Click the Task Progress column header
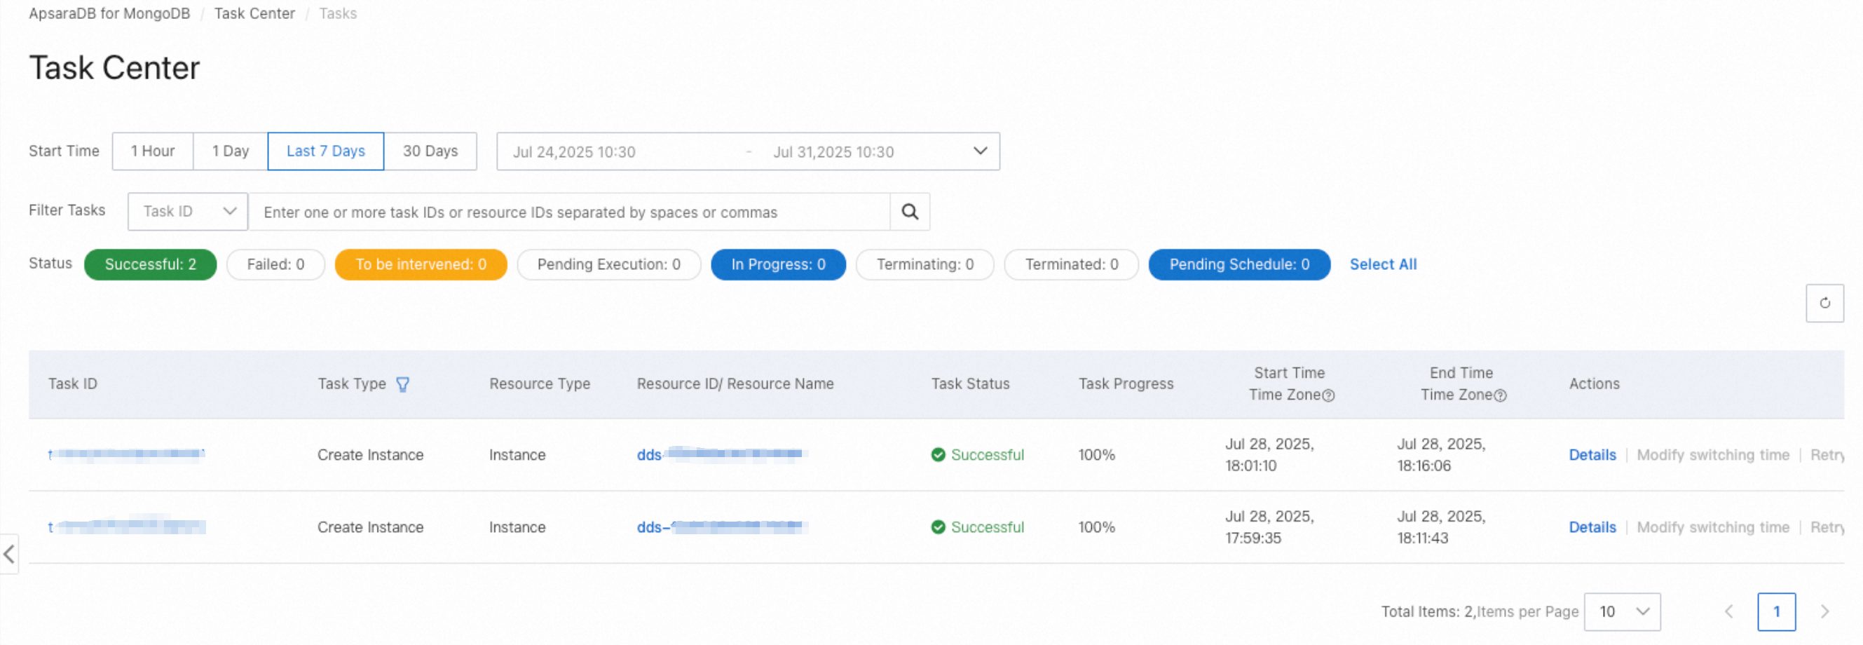Image resolution: width=1863 pixels, height=645 pixels. coord(1126,384)
